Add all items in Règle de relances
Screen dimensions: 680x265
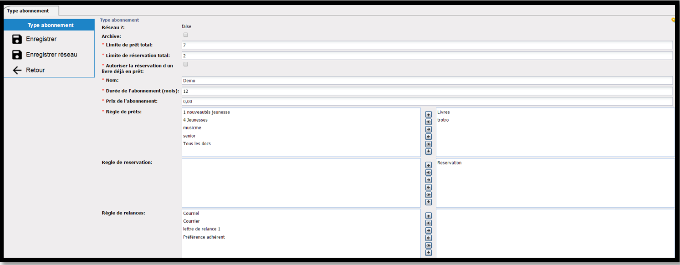(x=428, y=223)
